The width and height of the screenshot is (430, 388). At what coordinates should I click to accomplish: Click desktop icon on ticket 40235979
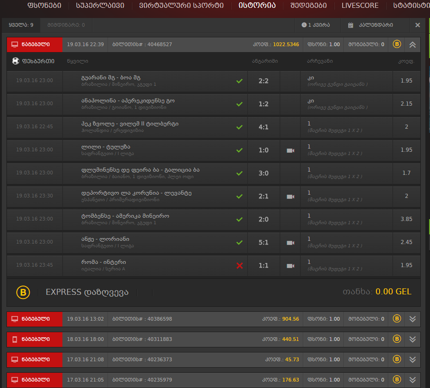click(14, 380)
